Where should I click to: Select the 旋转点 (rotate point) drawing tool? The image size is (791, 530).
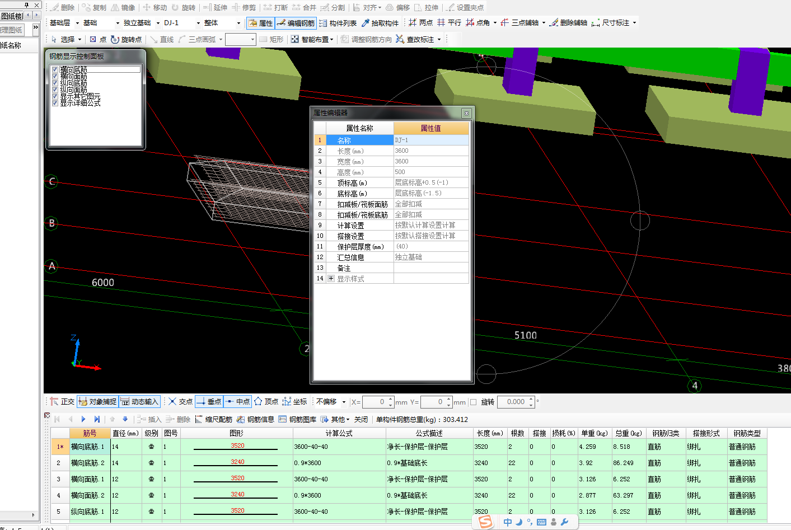(126, 39)
